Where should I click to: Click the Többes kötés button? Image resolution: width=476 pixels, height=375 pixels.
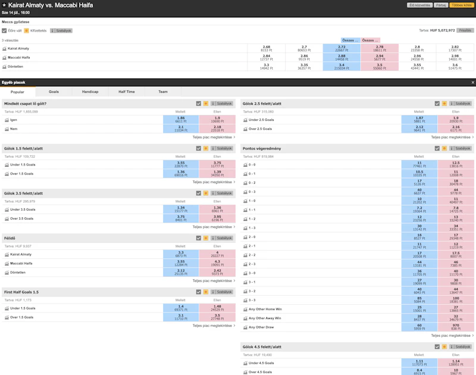click(462, 5)
